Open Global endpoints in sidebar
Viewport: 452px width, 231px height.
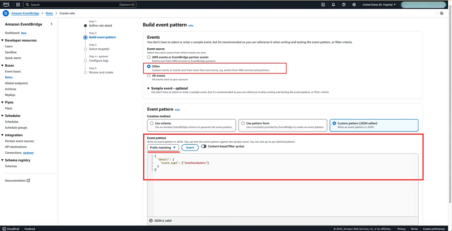click(x=16, y=83)
